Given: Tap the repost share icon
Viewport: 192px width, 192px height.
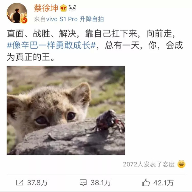Looking at the screenshot, I should click(20, 183).
